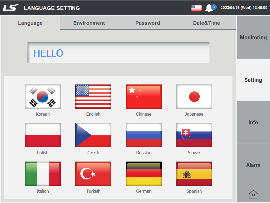Click the LS logo in the header

coord(11,7)
